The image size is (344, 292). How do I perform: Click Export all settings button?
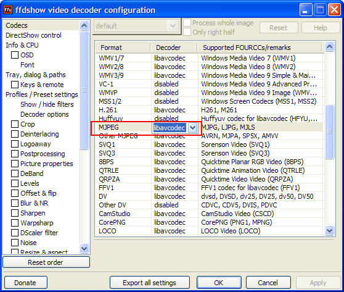click(150, 283)
